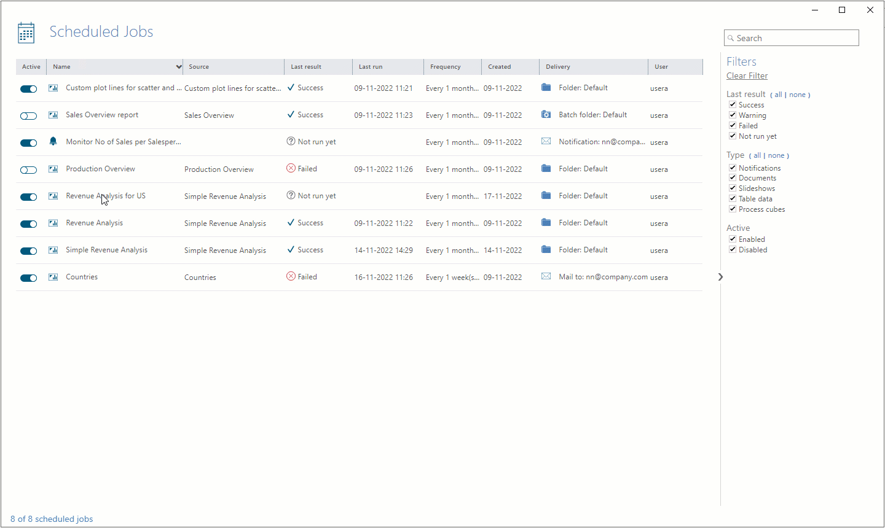Uncheck the Table data type filter
885x528 pixels.
[x=733, y=198]
